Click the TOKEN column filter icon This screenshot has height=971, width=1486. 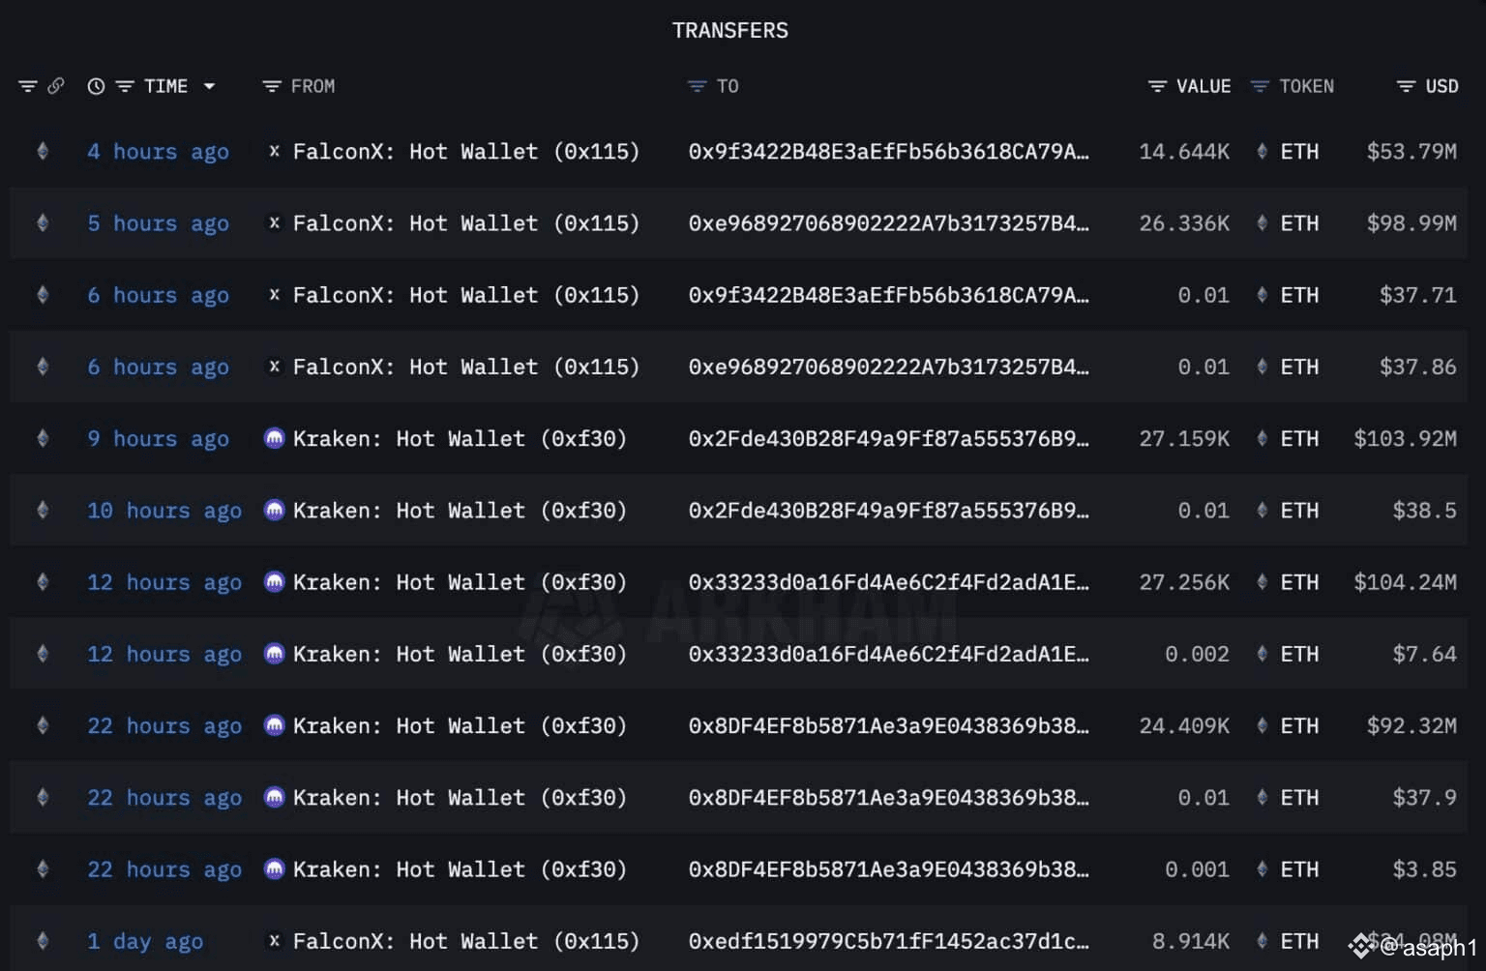1260,86
